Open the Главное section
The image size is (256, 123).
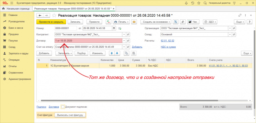click(x=13, y=15)
